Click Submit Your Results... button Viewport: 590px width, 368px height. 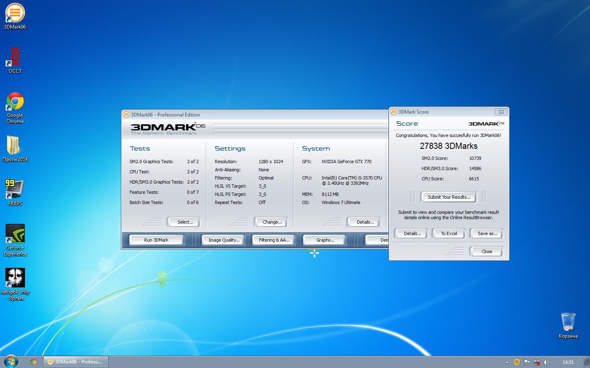(449, 197)
